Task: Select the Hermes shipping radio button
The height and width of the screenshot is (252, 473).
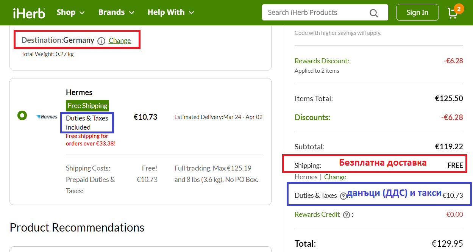Action: [22, 115]
